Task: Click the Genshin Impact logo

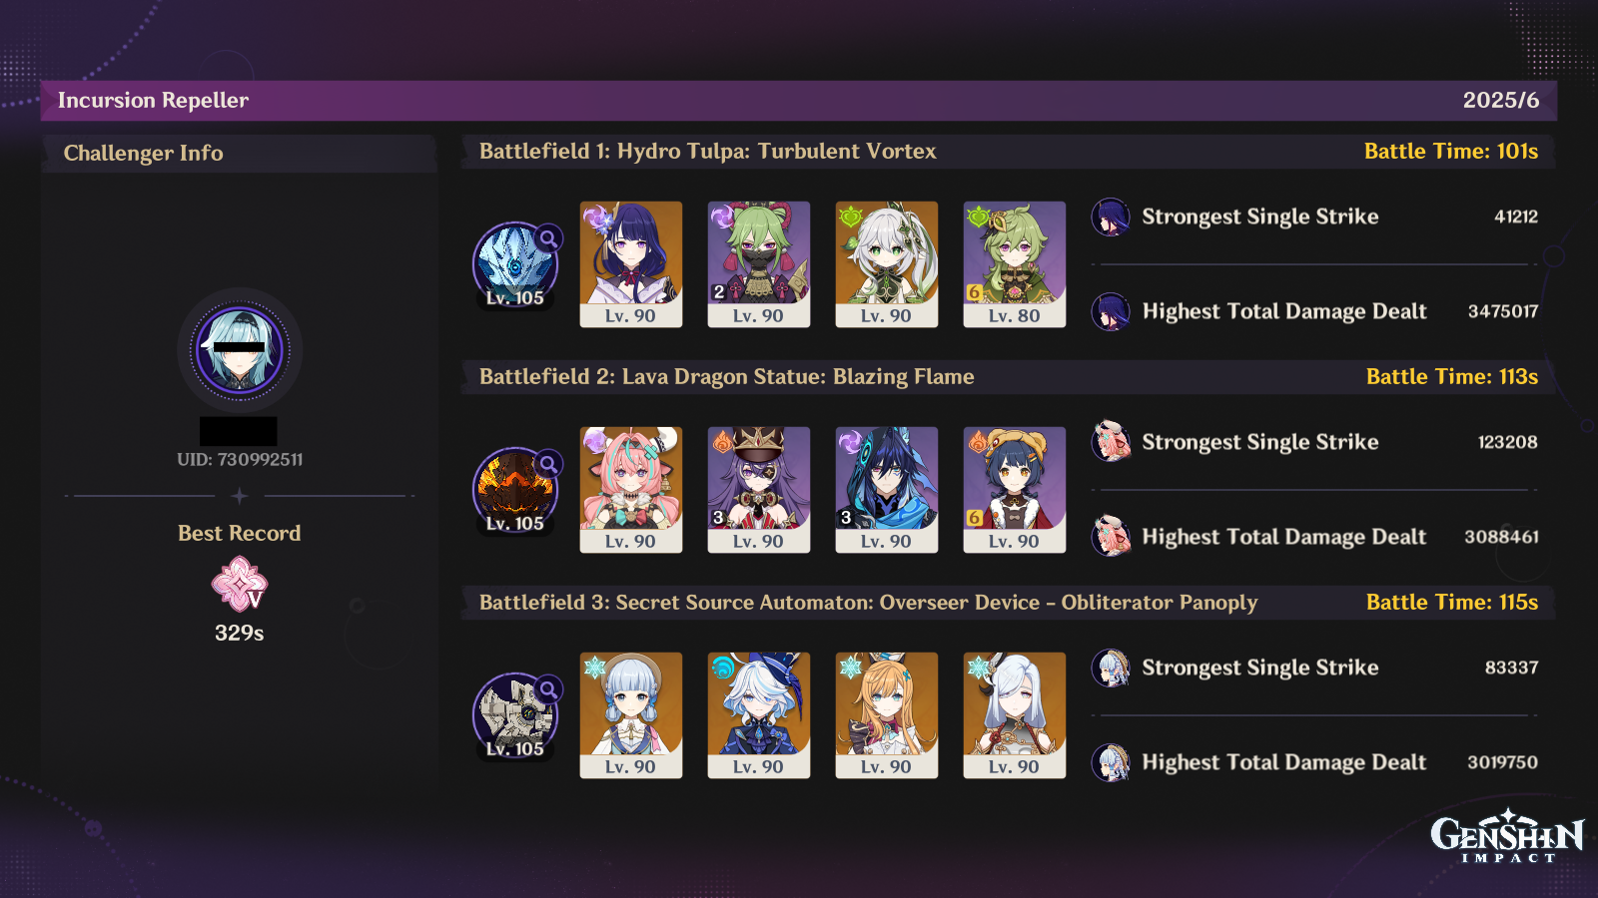Action: pyautogui.click(x=1508, y=836)
